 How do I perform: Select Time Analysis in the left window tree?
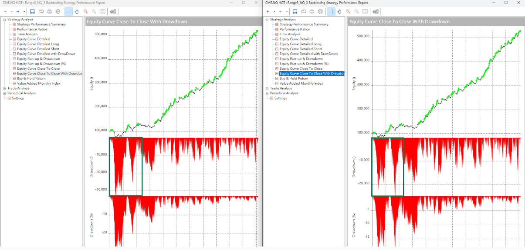(27, 34)
